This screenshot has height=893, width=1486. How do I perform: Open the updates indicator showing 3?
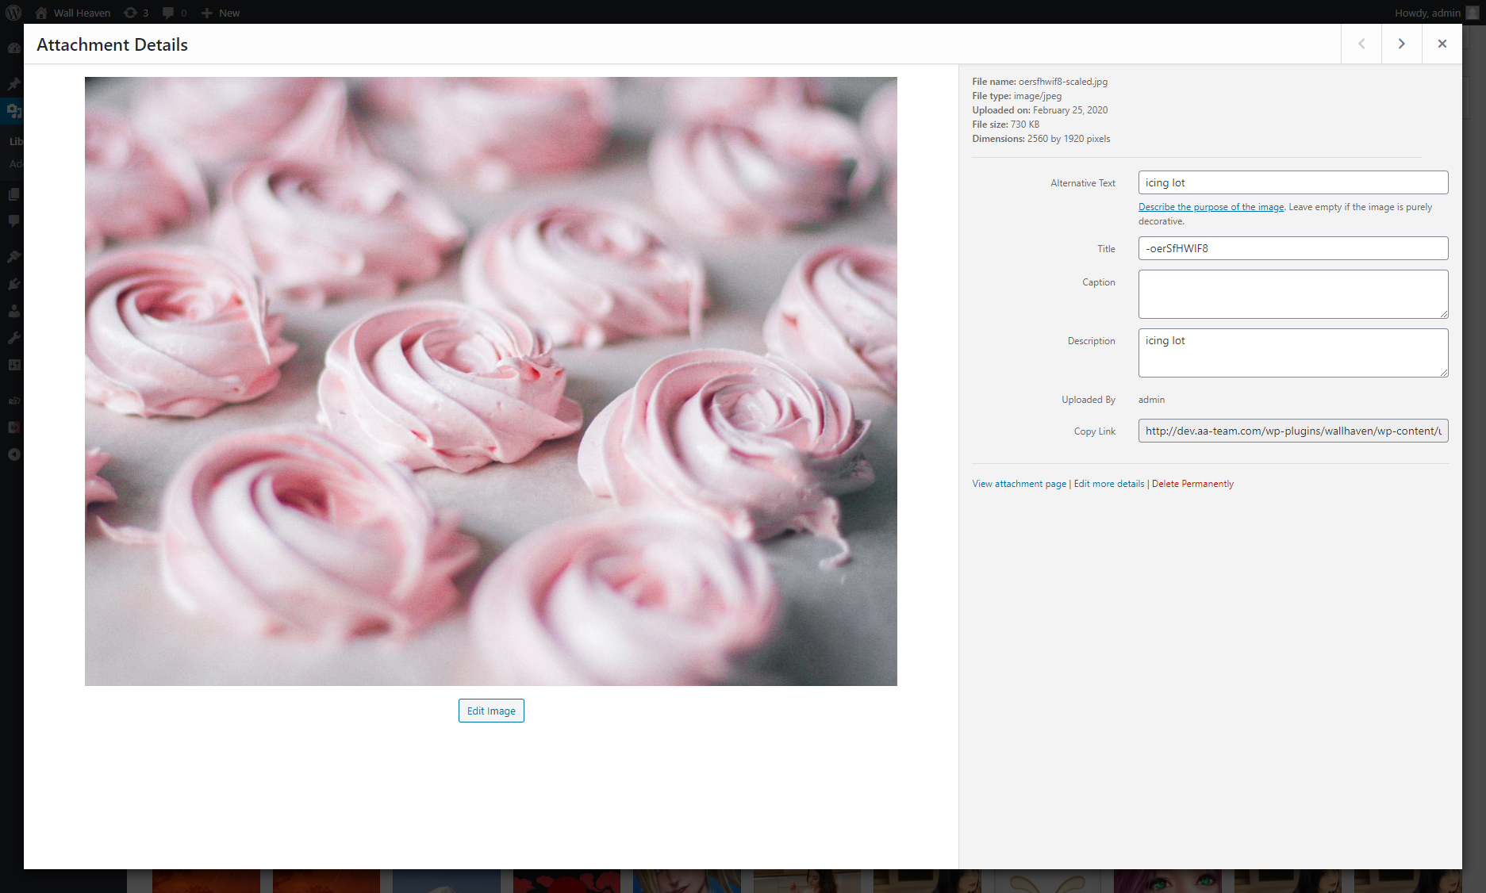pyautogui.click(x=136, y=13)
